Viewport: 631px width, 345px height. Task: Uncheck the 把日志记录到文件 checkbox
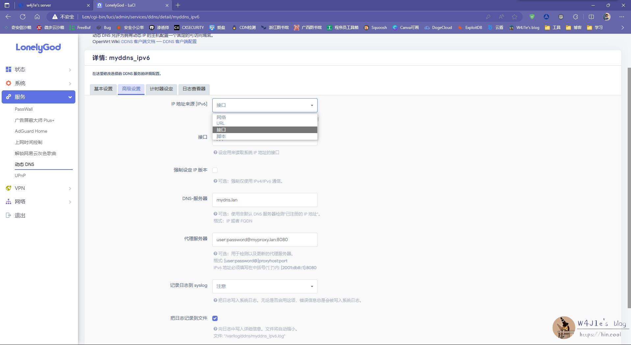pyautogui.click(x=215, y=318)
